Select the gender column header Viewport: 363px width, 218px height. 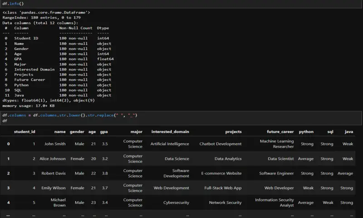77,132
